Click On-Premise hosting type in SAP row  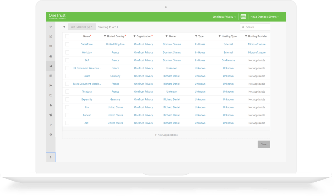pos(228,60)
